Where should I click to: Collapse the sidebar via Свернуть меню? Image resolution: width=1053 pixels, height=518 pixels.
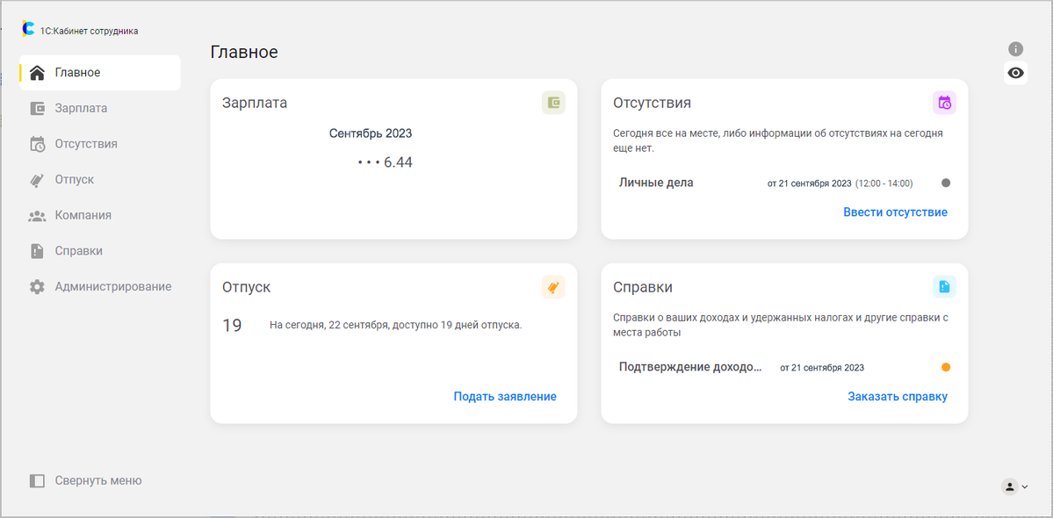pyautogui.click(x=86, y=480)
